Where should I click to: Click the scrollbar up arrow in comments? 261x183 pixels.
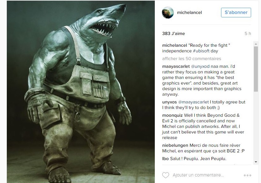[256, 44]
